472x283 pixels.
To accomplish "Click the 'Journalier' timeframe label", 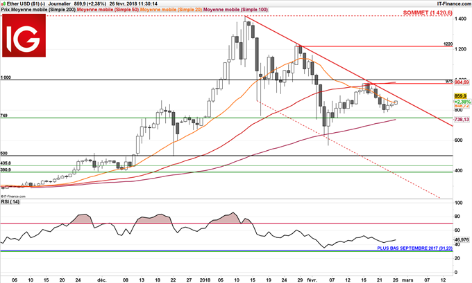I will [x=59, y=4].
